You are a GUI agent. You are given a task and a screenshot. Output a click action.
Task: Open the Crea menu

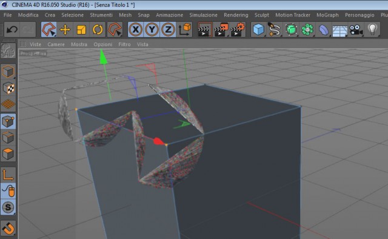(x=50, y=15)
